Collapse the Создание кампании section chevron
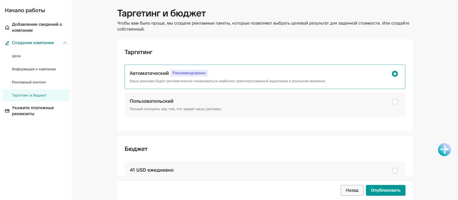This screenshot has height=200, width=458. click(x=65, y=43)
